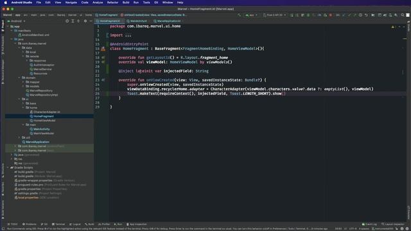Click the Git Push arrow icon

[x=354, y=15]
